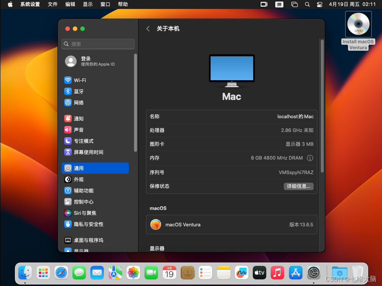This screenshot has height=286, width=382.
Task: Switch input method in menu bar
Action: pos(279,4)
